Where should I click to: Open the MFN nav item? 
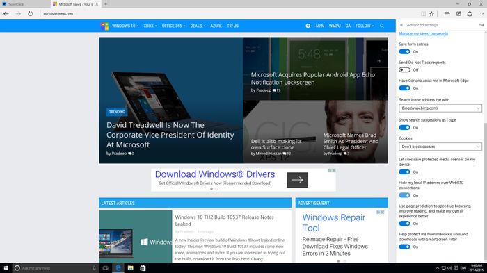(320, 26)
